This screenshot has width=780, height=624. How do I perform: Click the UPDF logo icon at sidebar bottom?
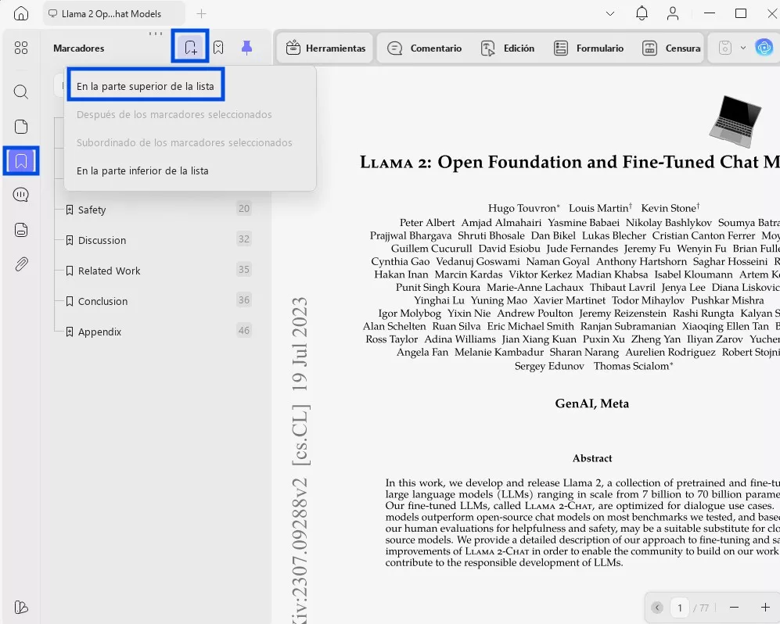coord(21,607)
